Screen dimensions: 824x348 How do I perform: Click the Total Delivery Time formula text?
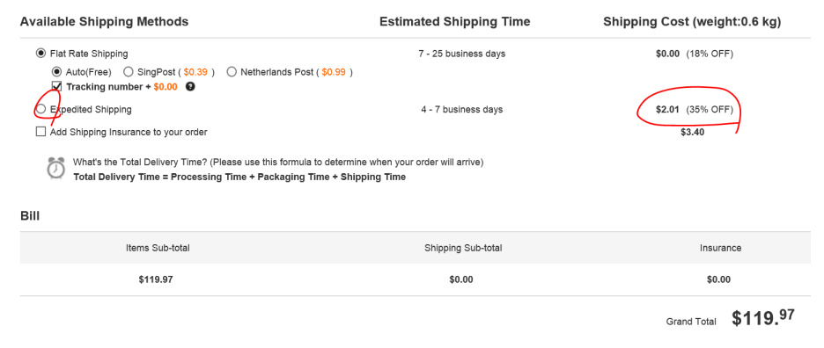pos(239,177)
